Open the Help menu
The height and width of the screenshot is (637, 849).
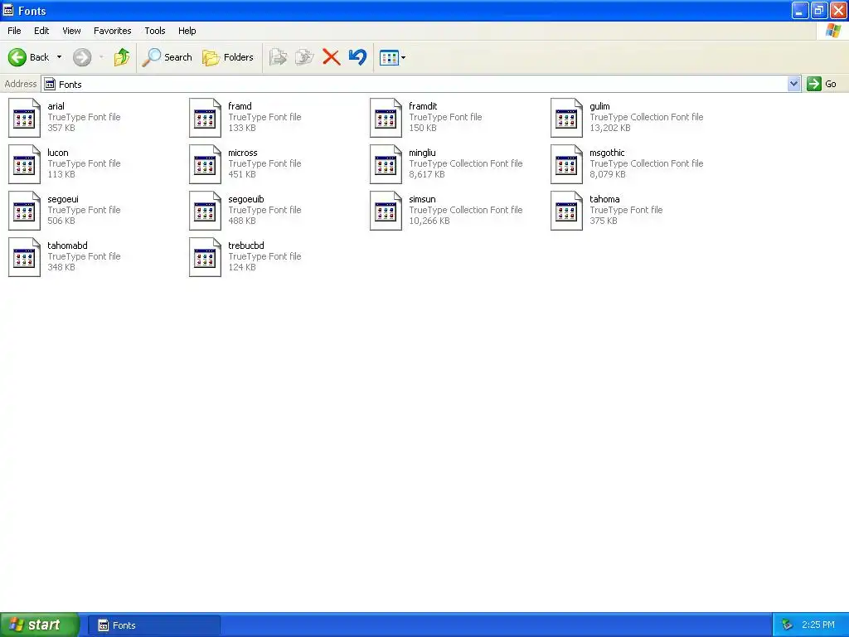click(x=187, y=31)
